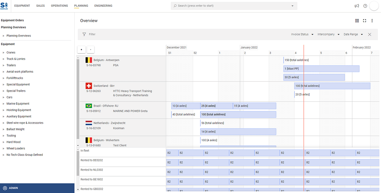Click the filter funnel icon
Image resolution: width=381 pixels, height=193 pixels.
pyautogui.click(x=84, y=34)
